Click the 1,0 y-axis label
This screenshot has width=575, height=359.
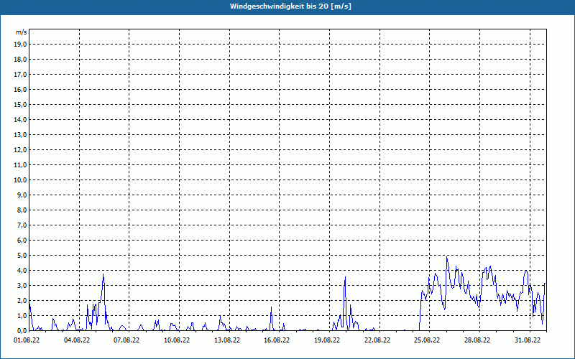pos(22,315)
